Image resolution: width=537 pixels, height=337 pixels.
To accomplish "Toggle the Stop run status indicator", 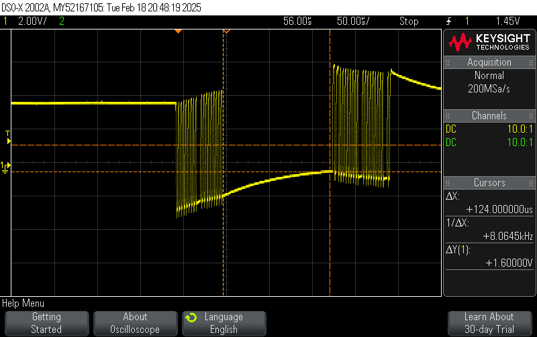I will [409, 21].
